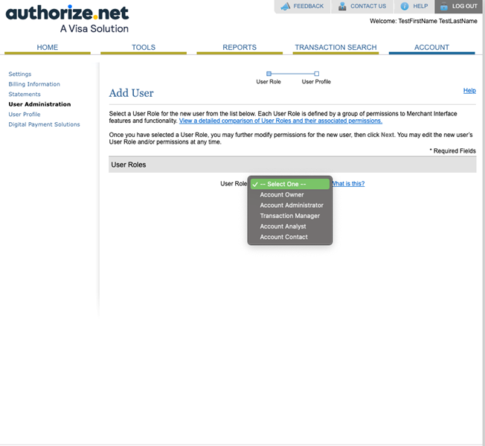Switch to the Reports tab

tap(240, 47)
